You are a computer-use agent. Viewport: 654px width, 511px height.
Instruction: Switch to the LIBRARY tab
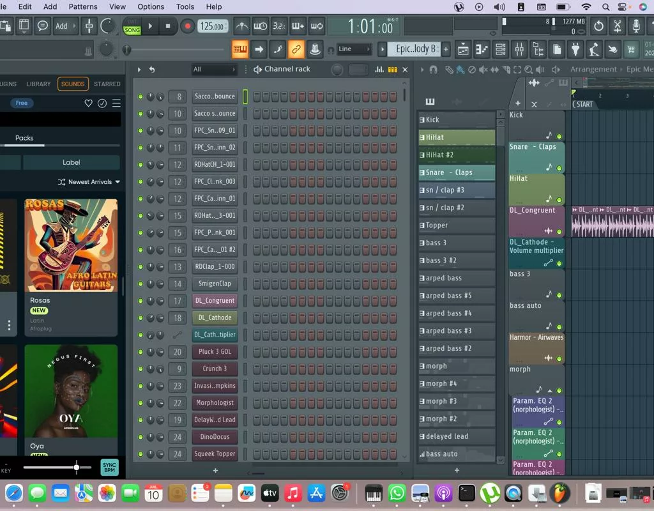(x=38, y=84)
